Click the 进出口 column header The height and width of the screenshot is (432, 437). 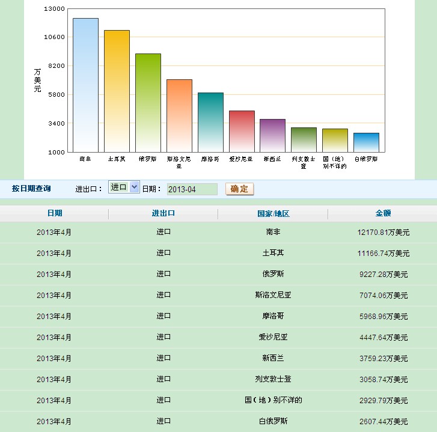click(163, 213)
